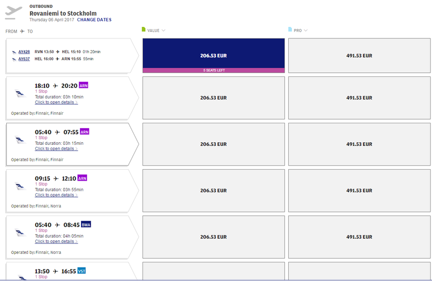Click the ARN badge next to 07:55
Viewport: 432px width, 285px height.
85,132
